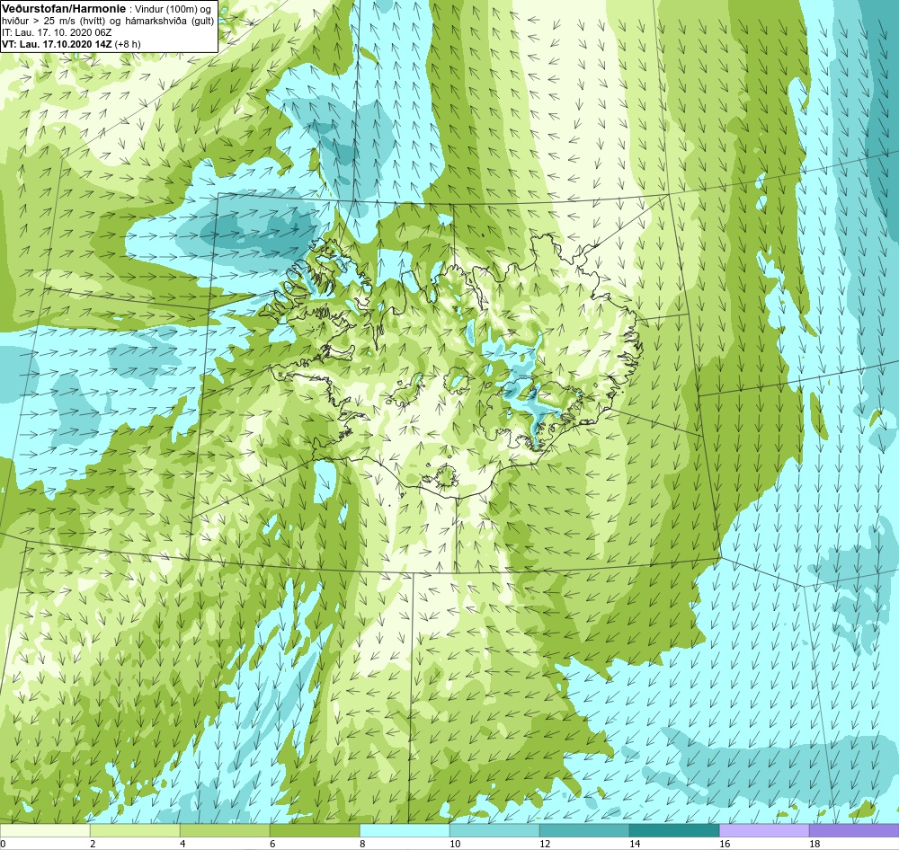The height and width of the screenshot is (850, 899).
Task: Click the medium green 4–6 m/s legend swatch
Action: click(225, 831)
